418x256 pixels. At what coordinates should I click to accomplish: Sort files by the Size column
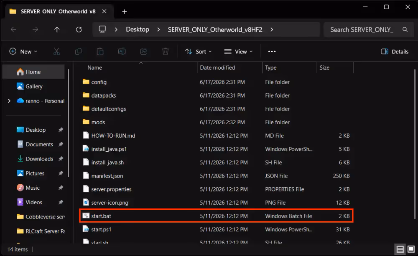point(335,68)
